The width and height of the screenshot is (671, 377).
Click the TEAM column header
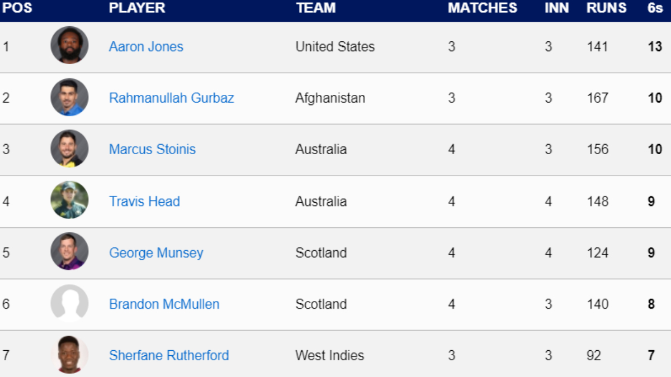(316, 8)
